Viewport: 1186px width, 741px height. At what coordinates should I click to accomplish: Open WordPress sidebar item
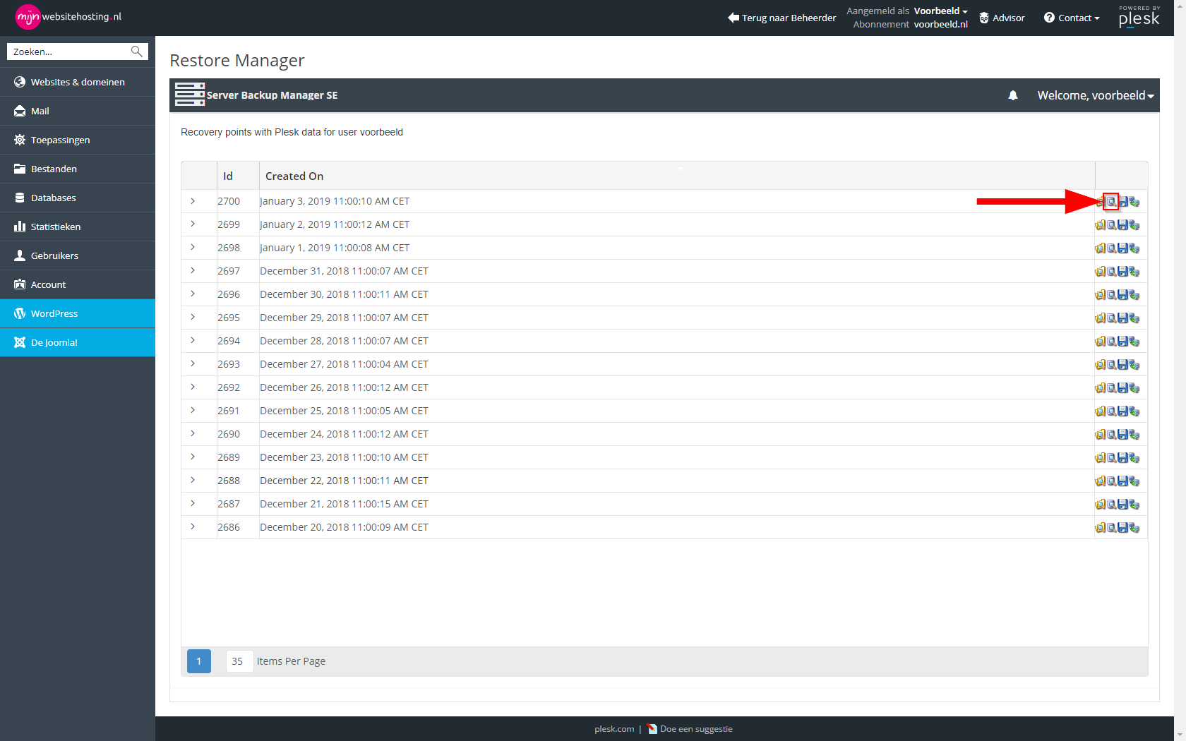pos(78,313)
